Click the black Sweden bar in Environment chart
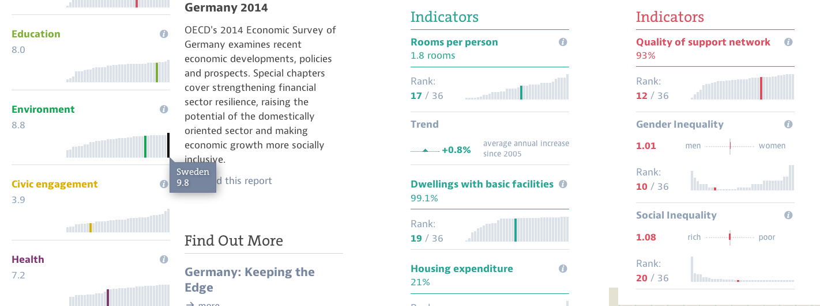Screen dimensions: 820x306 (x=168, y=145)
